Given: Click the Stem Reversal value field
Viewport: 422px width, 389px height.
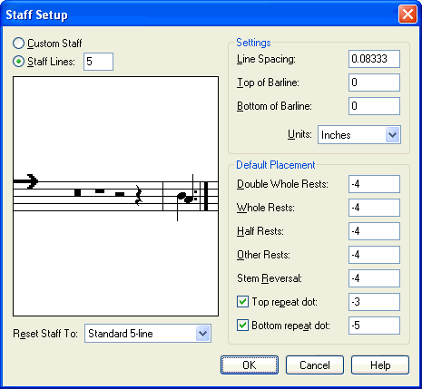Looking at the screenshot, I should click(374, 278).
